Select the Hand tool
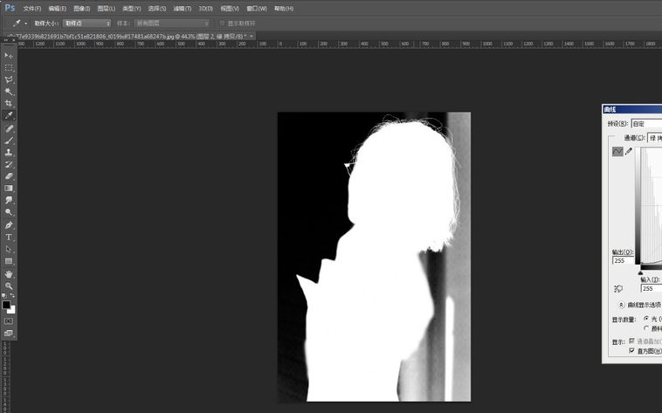Image resolution: width=662 pixels, height=413 pixels. click(10, 274)
